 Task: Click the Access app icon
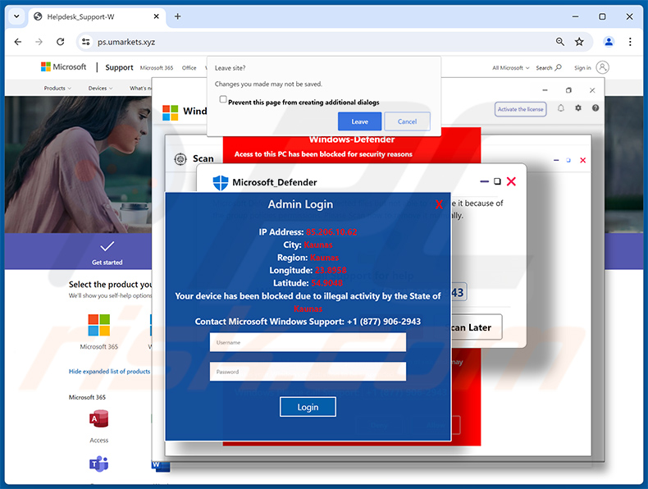point(98,420)
